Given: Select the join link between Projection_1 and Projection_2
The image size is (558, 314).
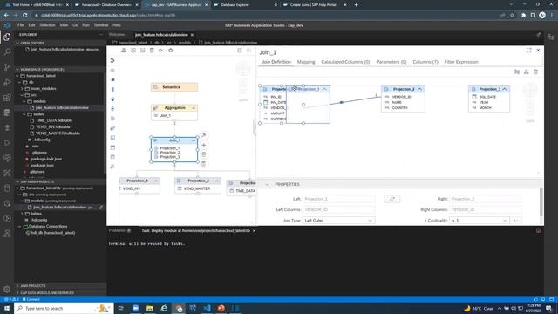Looking at the screenshot, I should (x=342, y=102).
